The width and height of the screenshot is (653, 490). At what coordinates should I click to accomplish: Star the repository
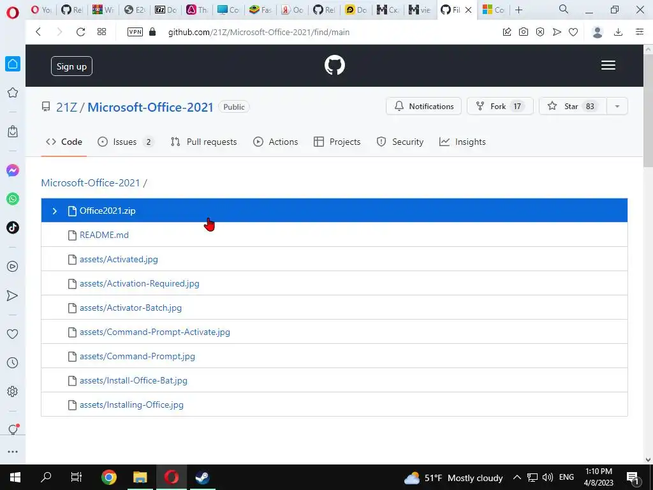pyautogui.click(x=573, y=107)
